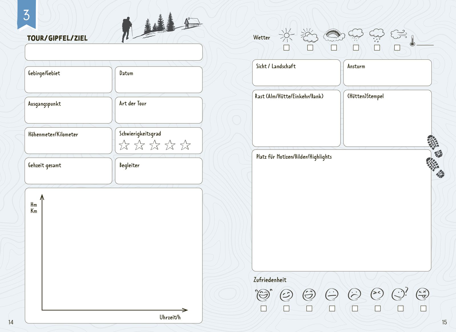Screen dimensions: 456x332
Task: Click into the Tour/Gipfel/Ziel field
Action: coord(114,52)
